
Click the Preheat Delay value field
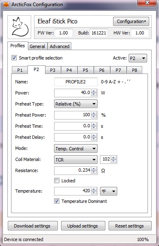[73, 137]
